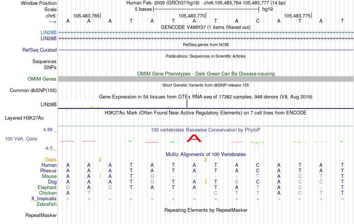The image size is (354, 224).
Task: Open the RefSeq genes from NCBI title
Action: point(206,45)
